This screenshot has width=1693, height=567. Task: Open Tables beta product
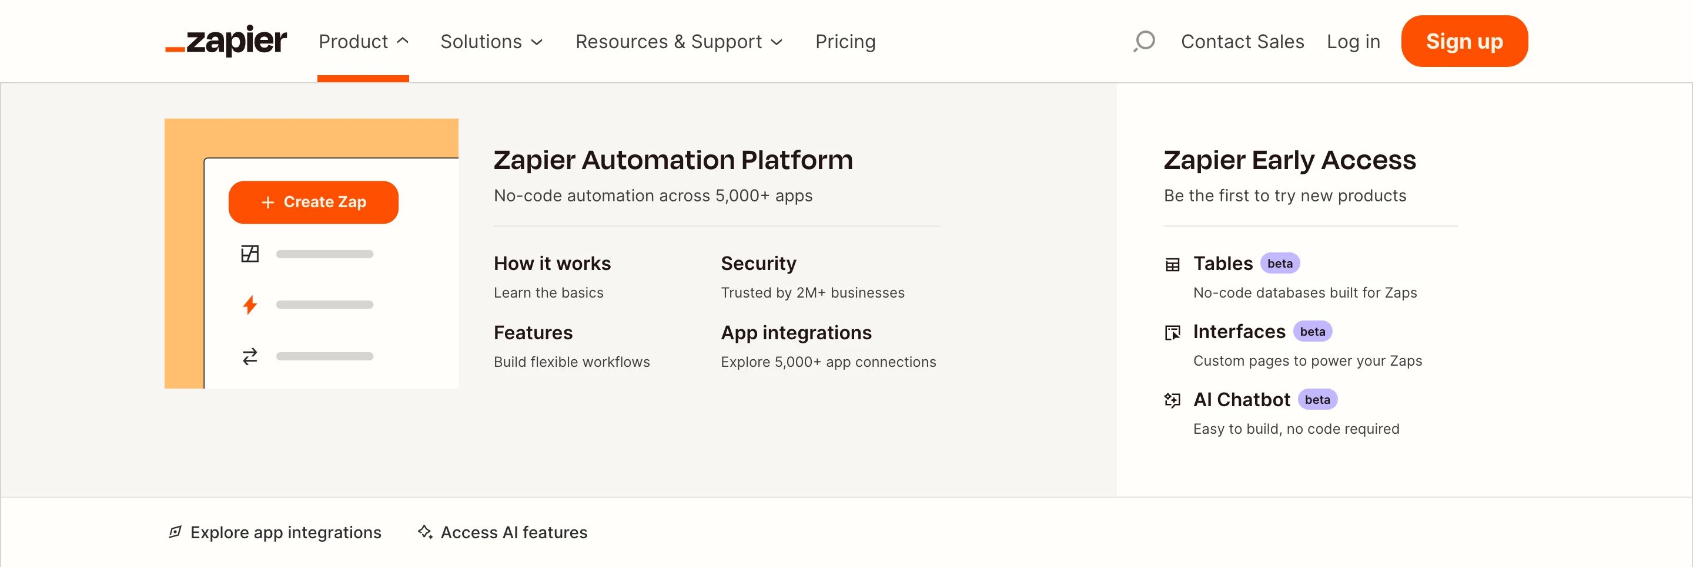pyautogui.click(x=1223, y=264)
